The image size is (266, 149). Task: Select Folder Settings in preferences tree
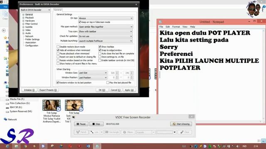click(x=32, y=39)
